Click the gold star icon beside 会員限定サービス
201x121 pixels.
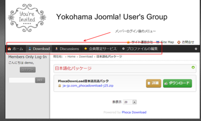(85, 48)
